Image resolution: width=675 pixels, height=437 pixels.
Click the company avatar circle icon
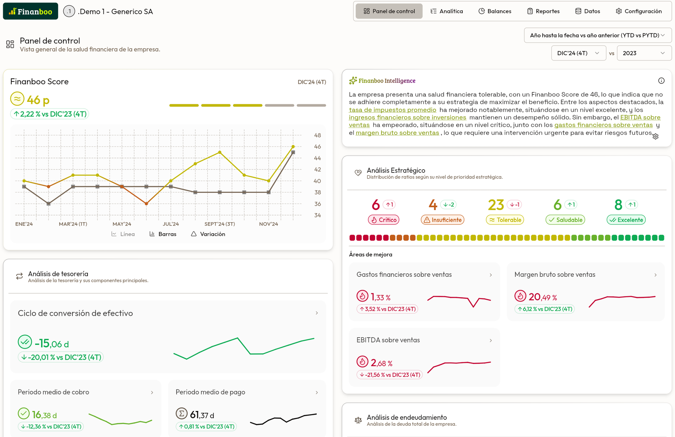(x=69, y=11)
